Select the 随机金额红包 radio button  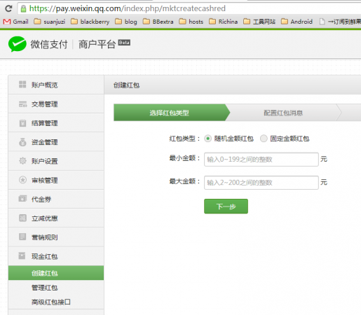207,139
